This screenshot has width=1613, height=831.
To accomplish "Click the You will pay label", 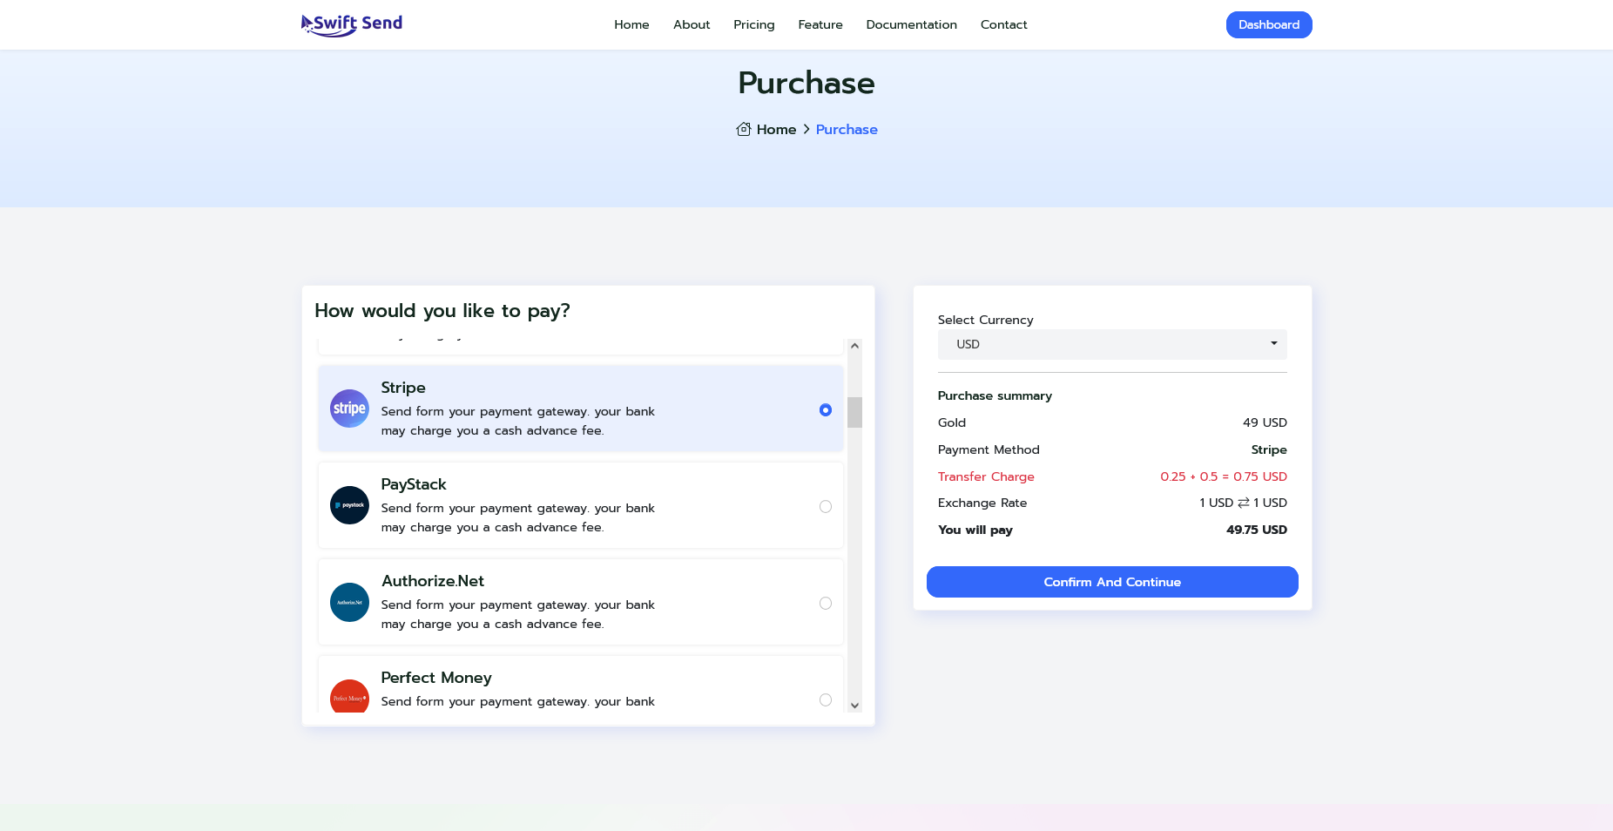I will 975,530.
